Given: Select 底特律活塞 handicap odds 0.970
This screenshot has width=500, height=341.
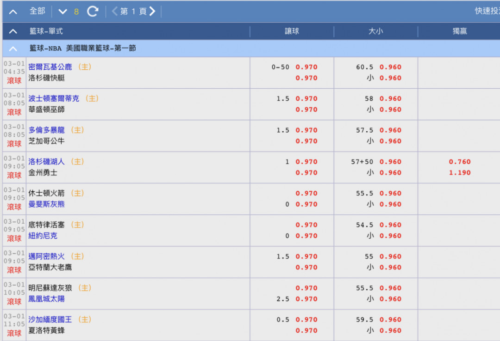Looking at the screenshot, I should coord(306,225).
